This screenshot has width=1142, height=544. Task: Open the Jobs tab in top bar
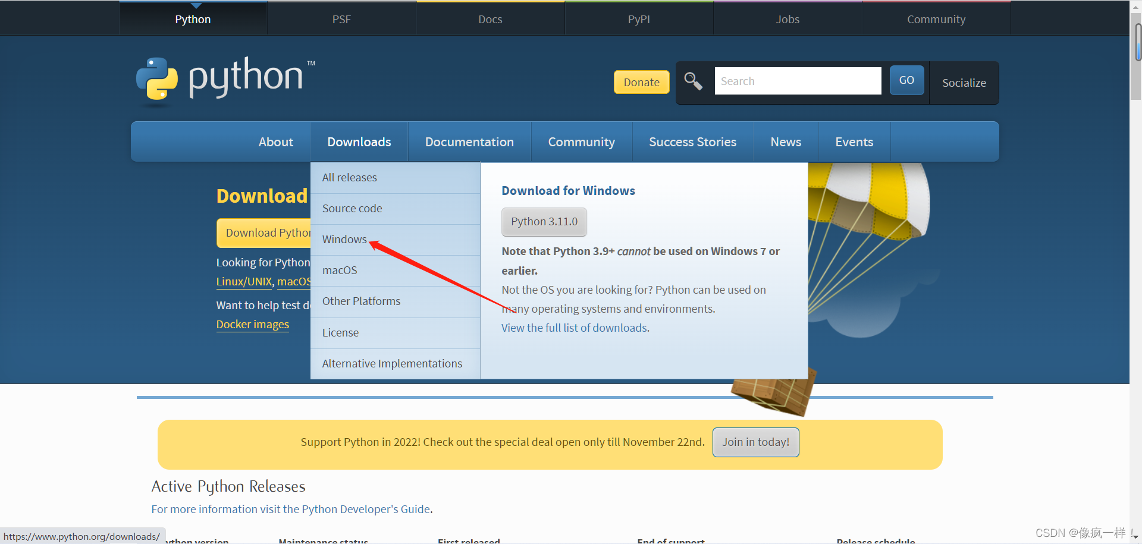coord(788,19)
